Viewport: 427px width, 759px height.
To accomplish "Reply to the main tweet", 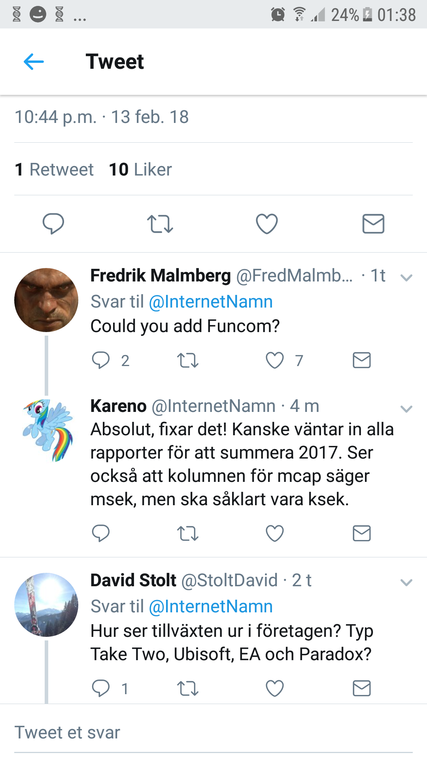I will click(53, 223).
